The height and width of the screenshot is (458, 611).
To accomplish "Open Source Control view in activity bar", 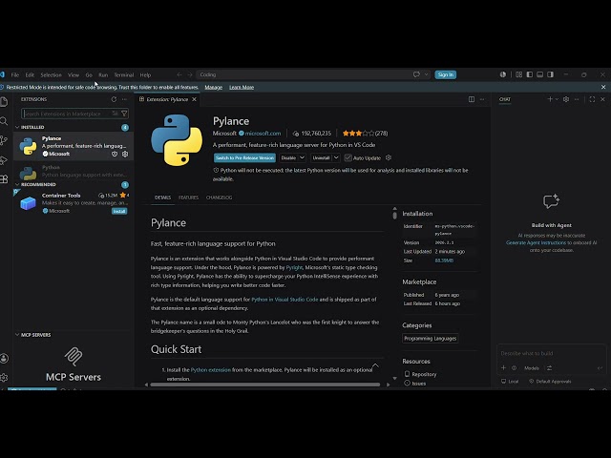I will click(4, 140).
